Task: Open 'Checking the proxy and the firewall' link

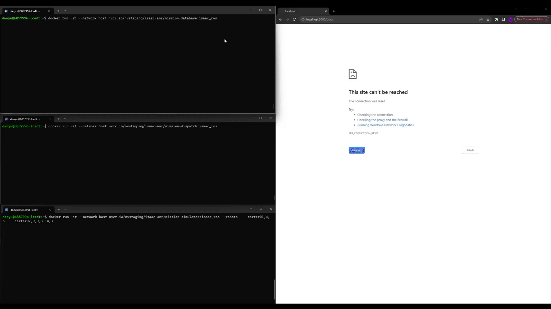Action: pos(382,120)
